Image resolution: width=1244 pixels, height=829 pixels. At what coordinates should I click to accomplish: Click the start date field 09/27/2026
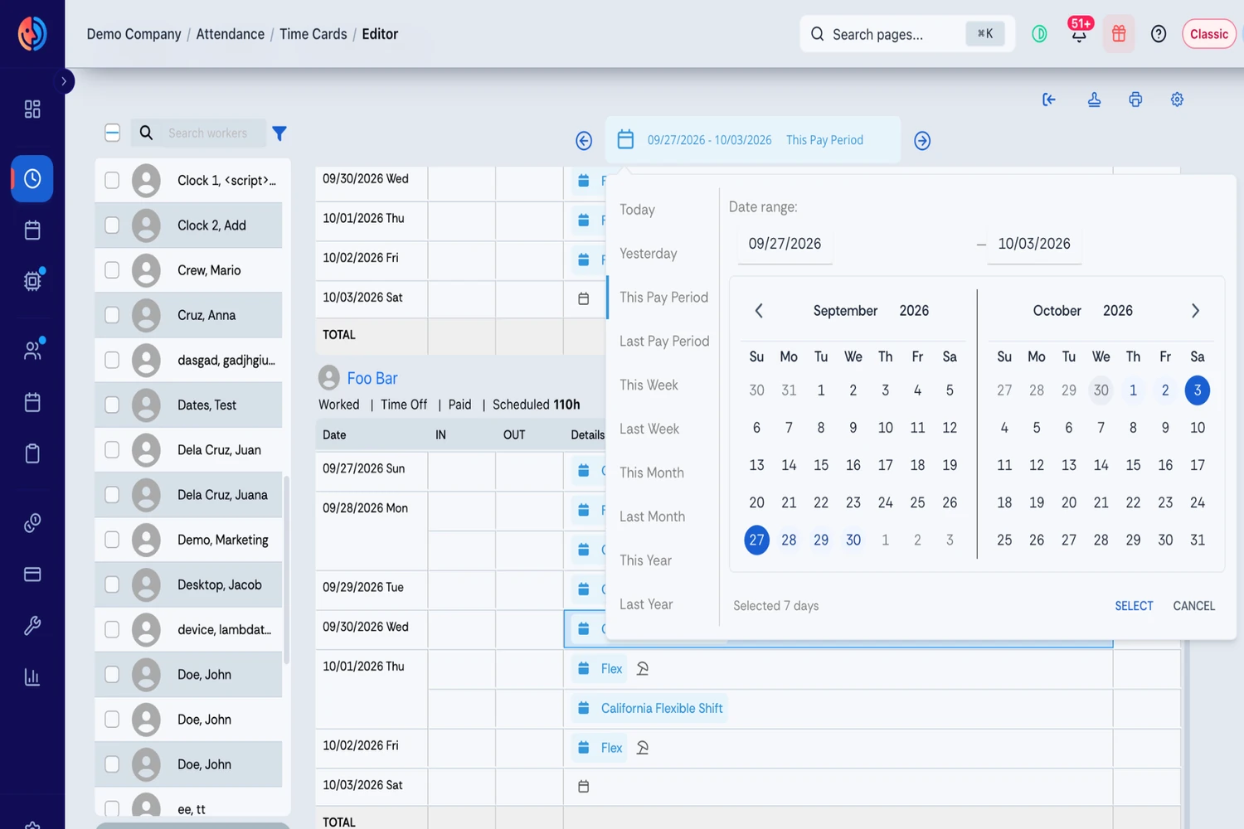[x=785, y=244]
